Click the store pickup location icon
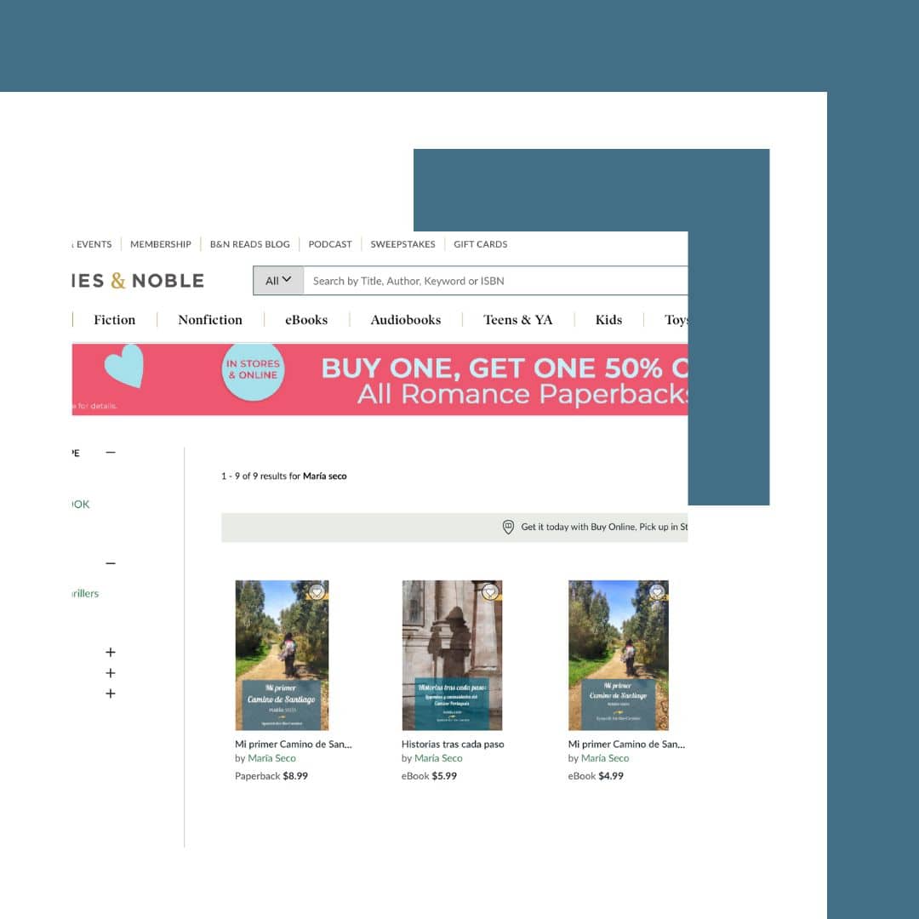The width and height of the screenshot is (919, 919). click(508, 527)
